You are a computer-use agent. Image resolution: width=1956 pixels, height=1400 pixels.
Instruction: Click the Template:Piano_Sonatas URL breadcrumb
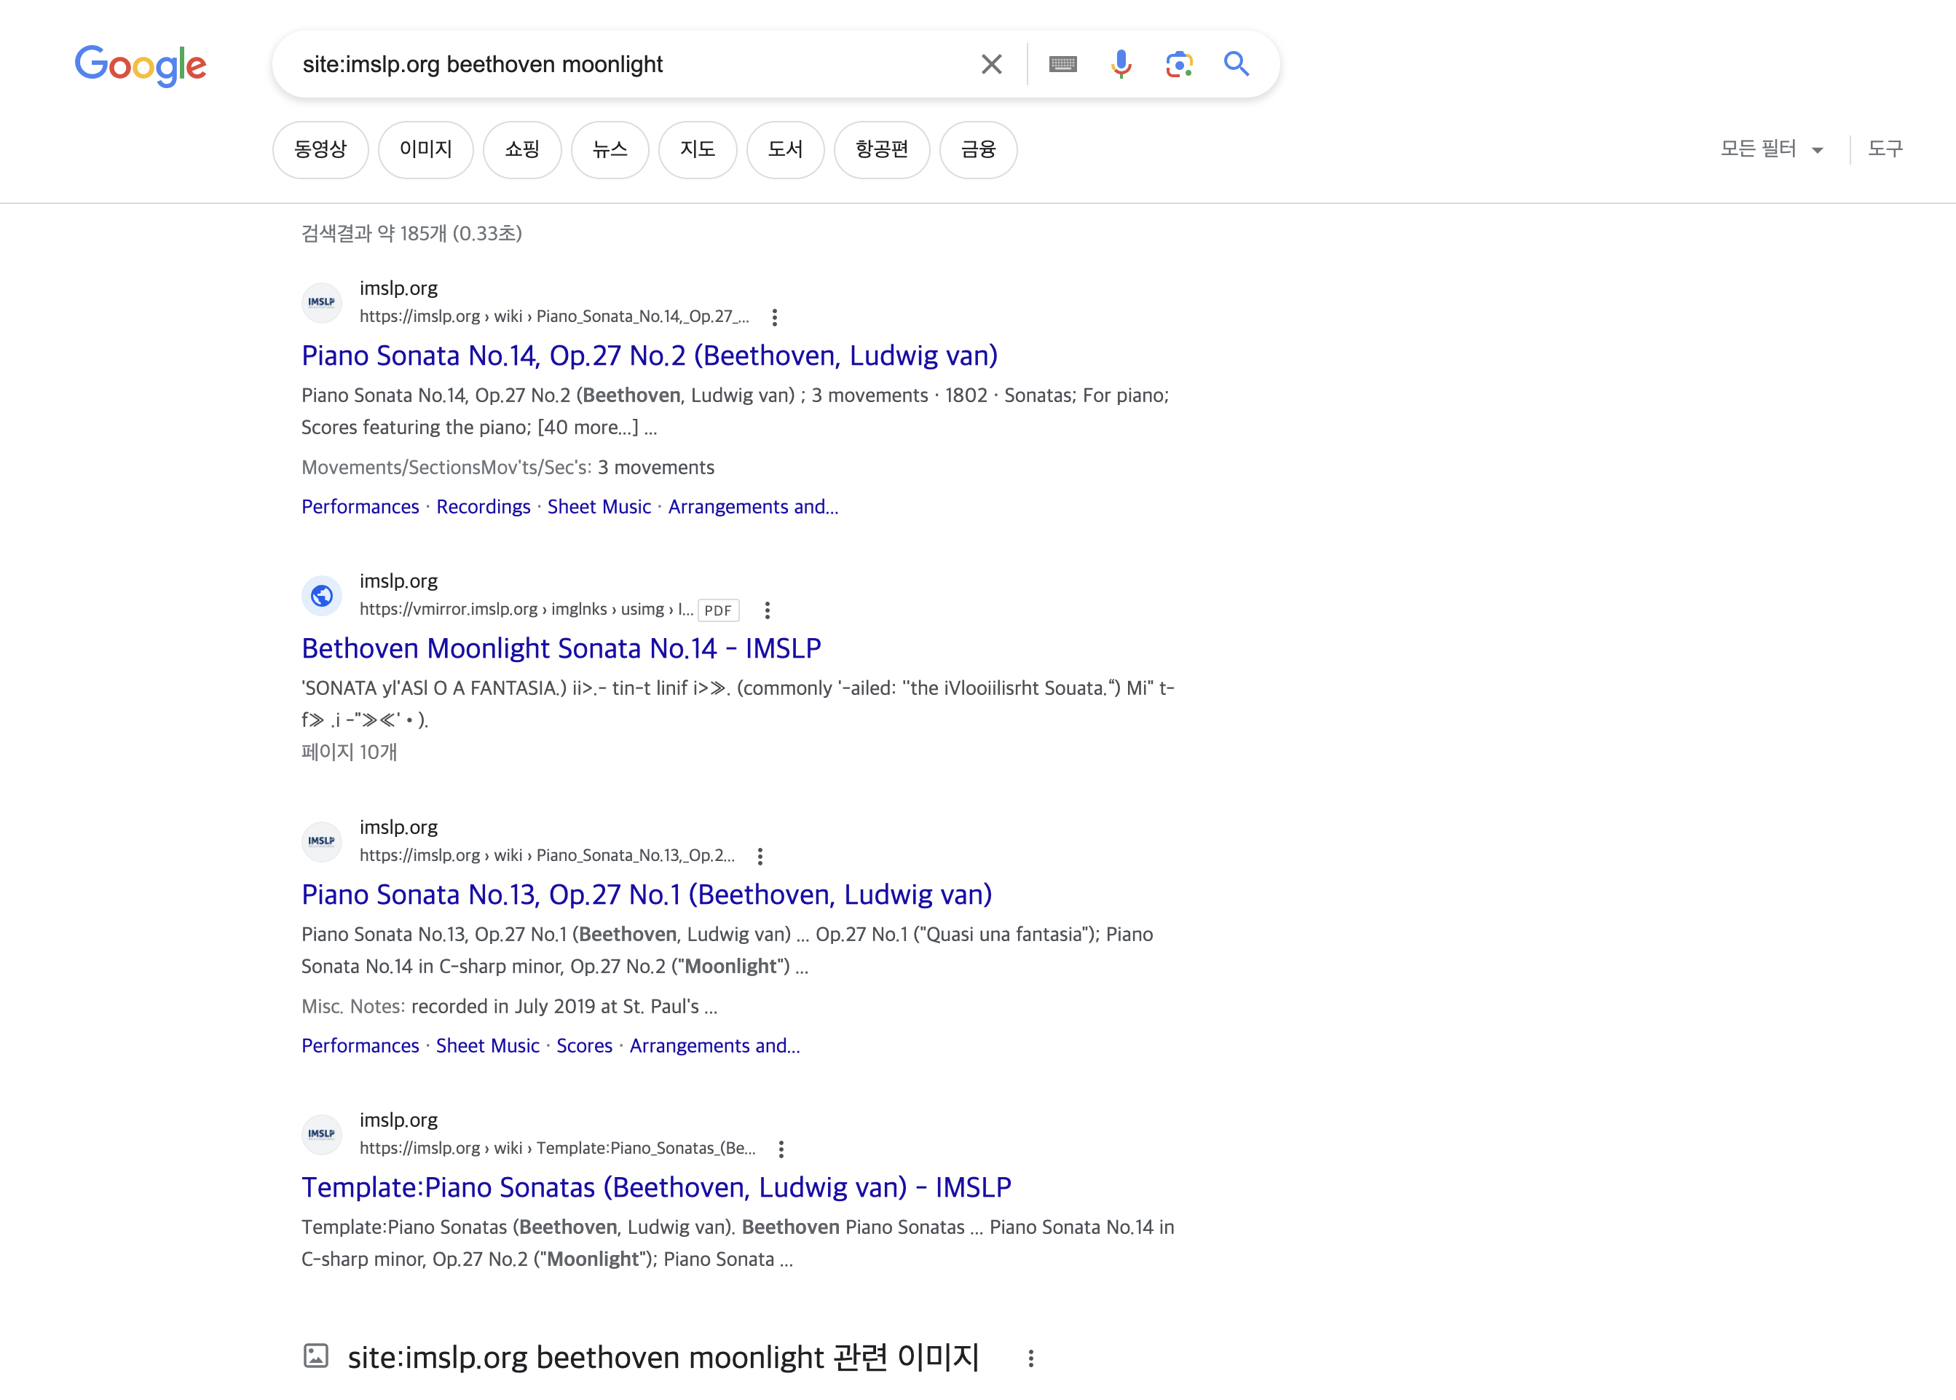558,1148
